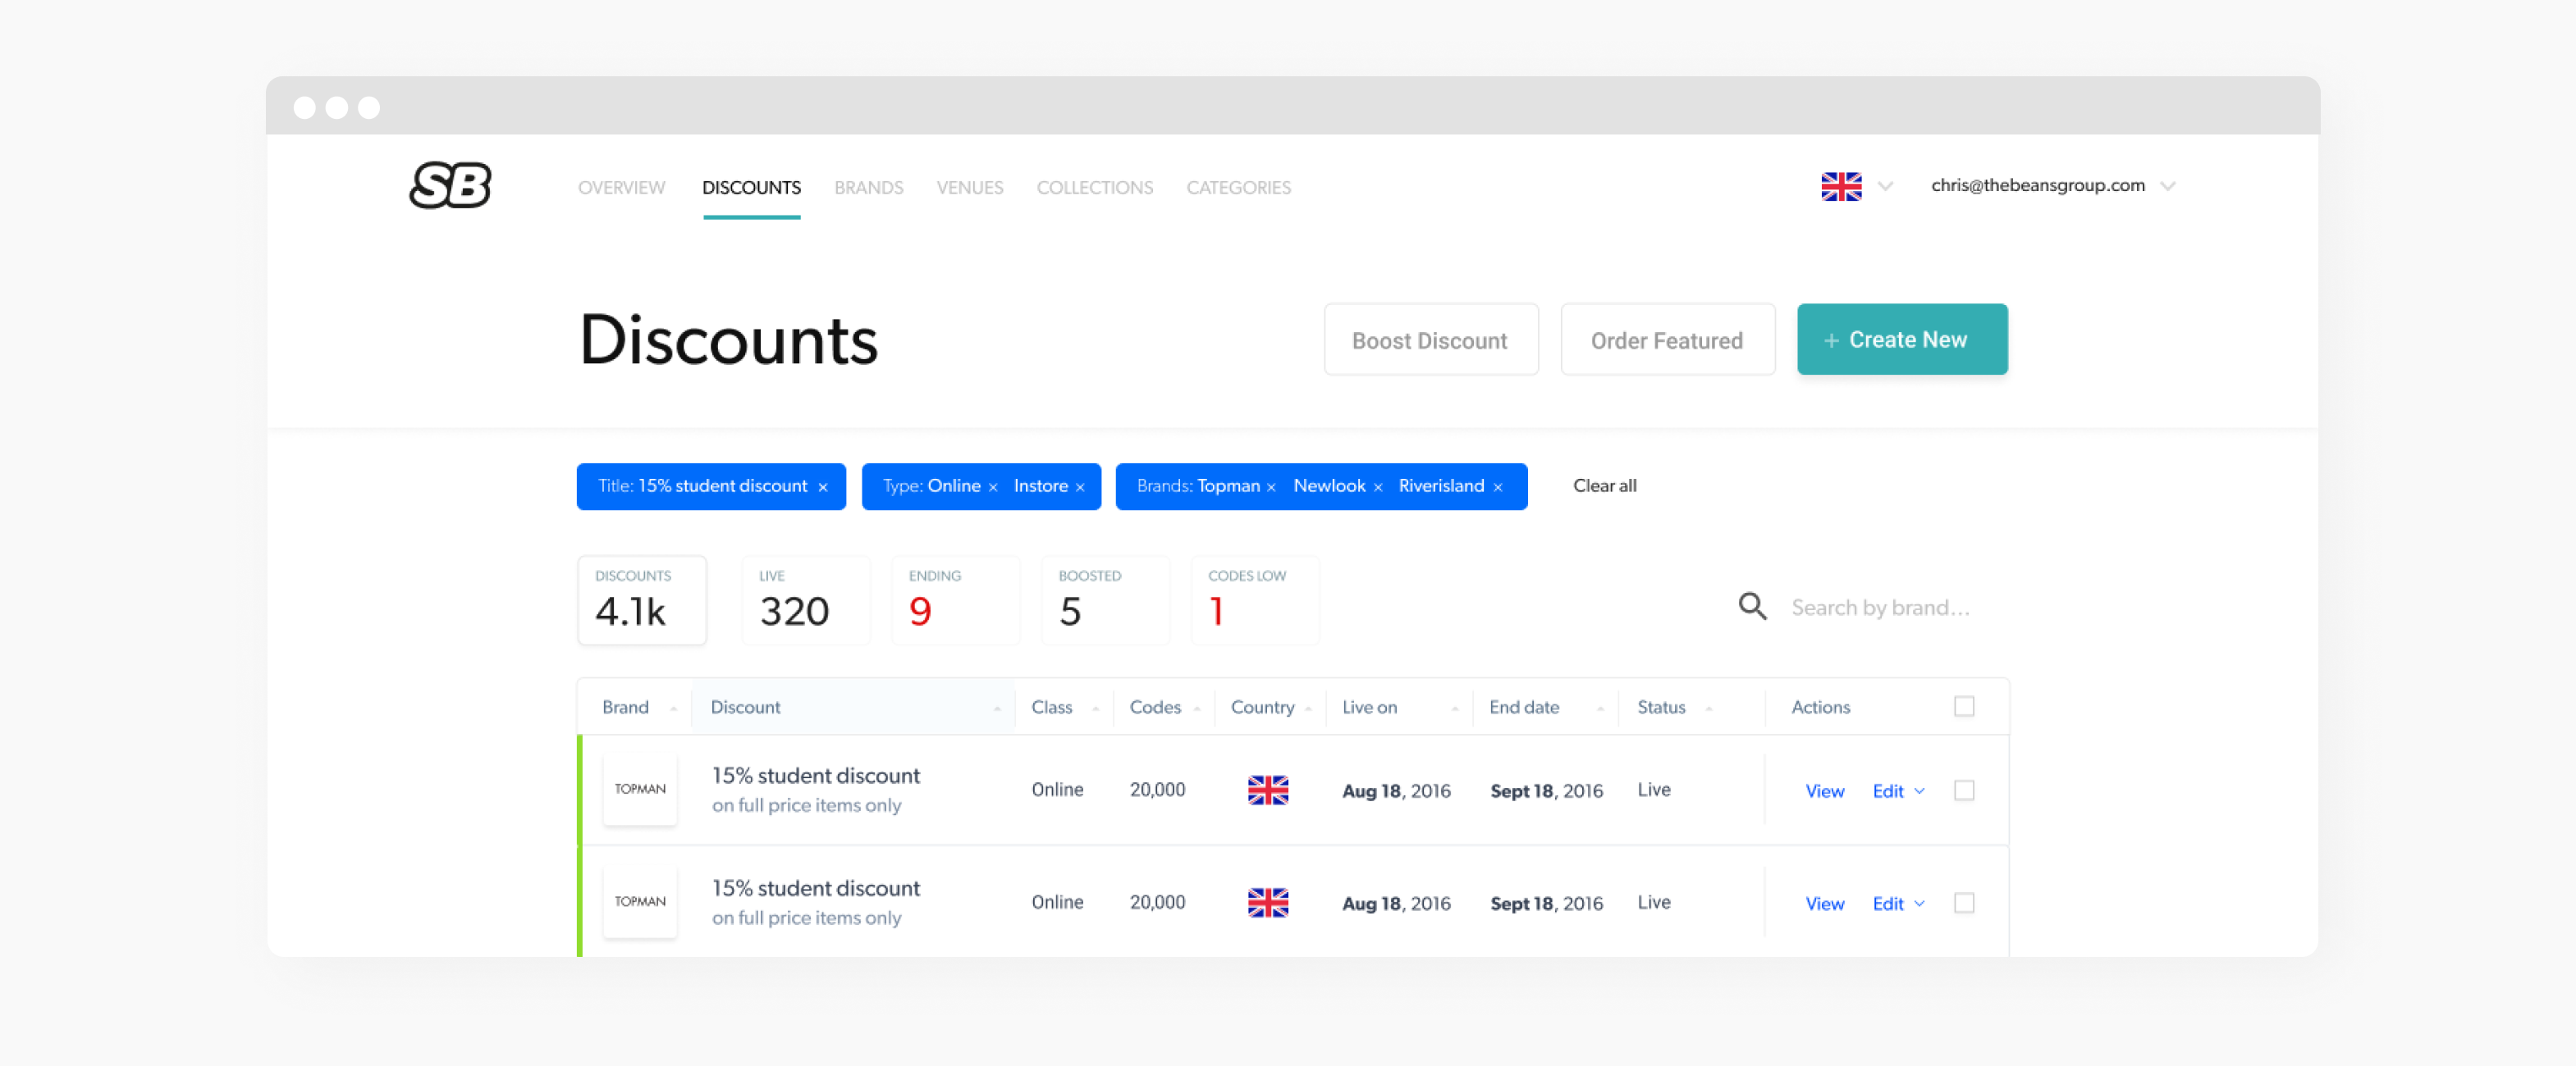Click the 'Search by brand' input field

[1880, 607]
